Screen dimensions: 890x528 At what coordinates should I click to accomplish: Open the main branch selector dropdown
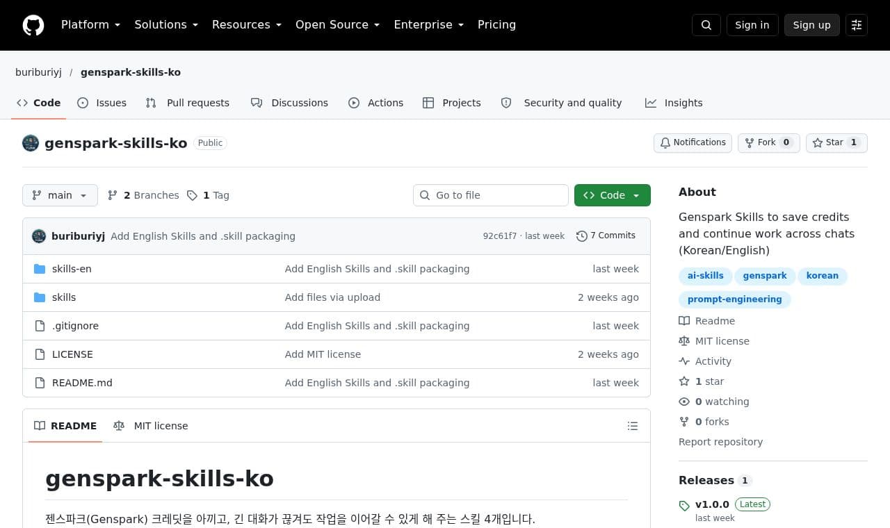[x=60, y=195]
